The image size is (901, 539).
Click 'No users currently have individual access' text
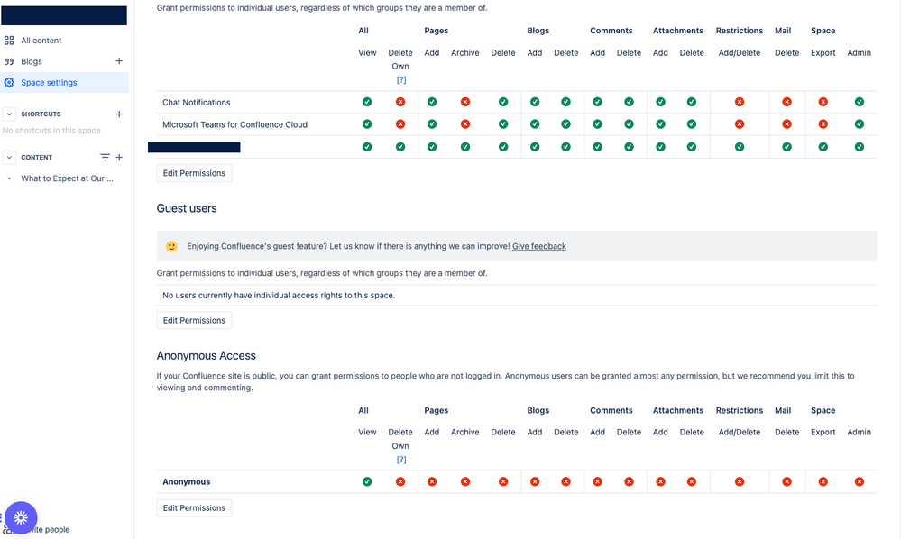tap(279, 295)
